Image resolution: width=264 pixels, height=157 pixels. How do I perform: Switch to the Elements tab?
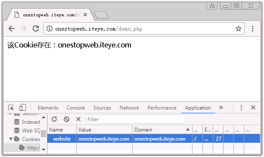click(48, 108)
